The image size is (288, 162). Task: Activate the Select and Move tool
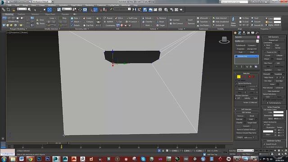[x=49, y=9]
